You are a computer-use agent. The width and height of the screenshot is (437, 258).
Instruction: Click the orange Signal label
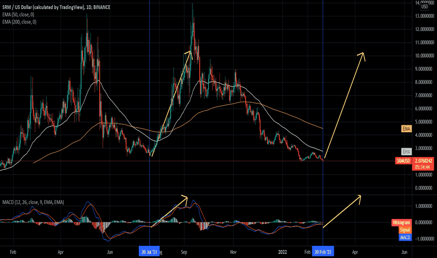[405, 230]
